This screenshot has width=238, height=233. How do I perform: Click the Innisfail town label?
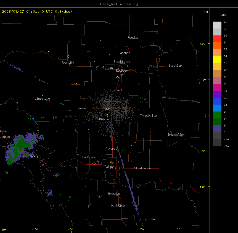click(115, 90)
